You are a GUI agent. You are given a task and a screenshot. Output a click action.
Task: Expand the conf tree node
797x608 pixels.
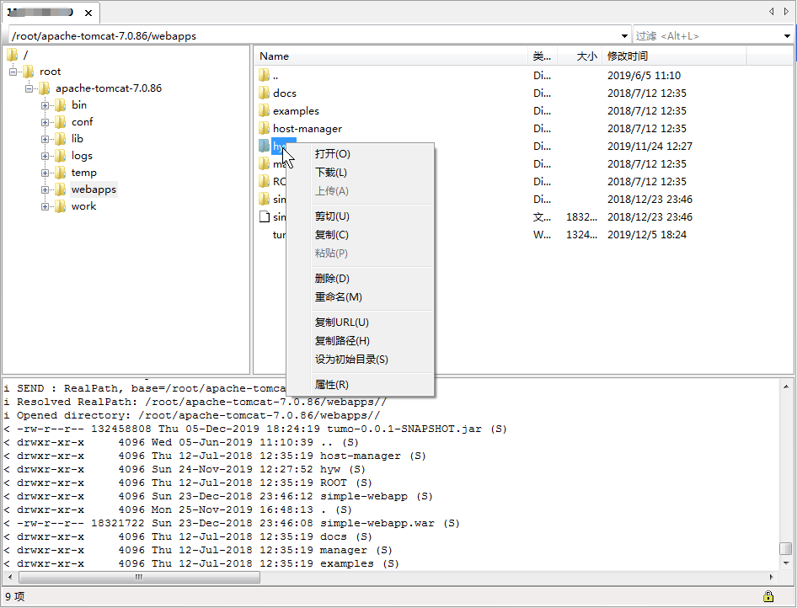(45, 122)
